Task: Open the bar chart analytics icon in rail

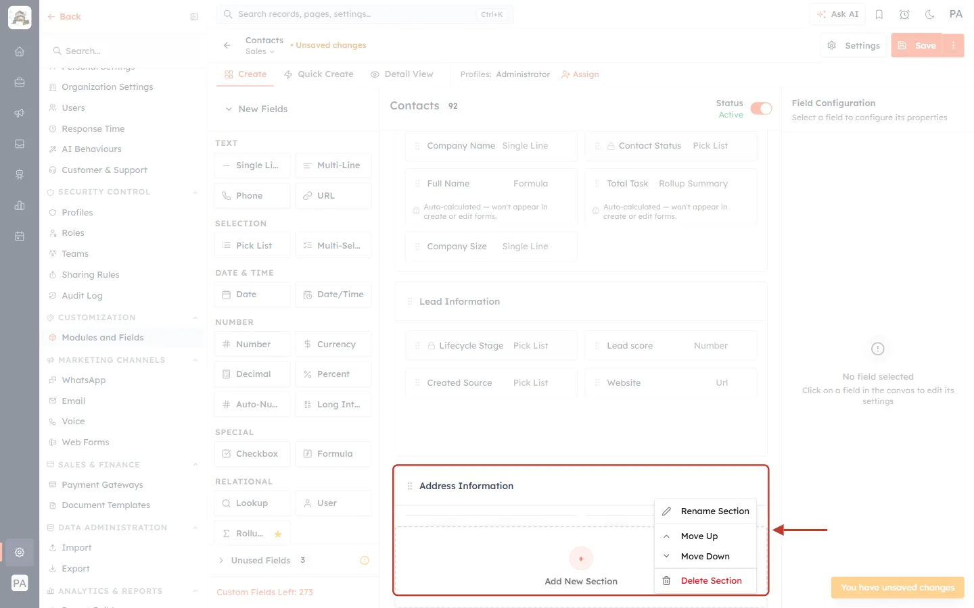Action: pyautogui.click(x=20, y=205)
